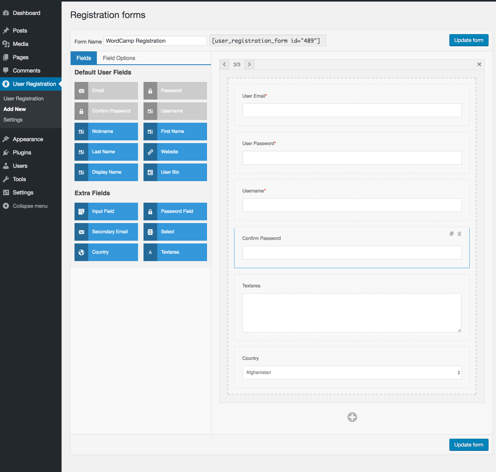
Task: Open the Plugins menu in sidebar
Action: (x=22, y=152)
